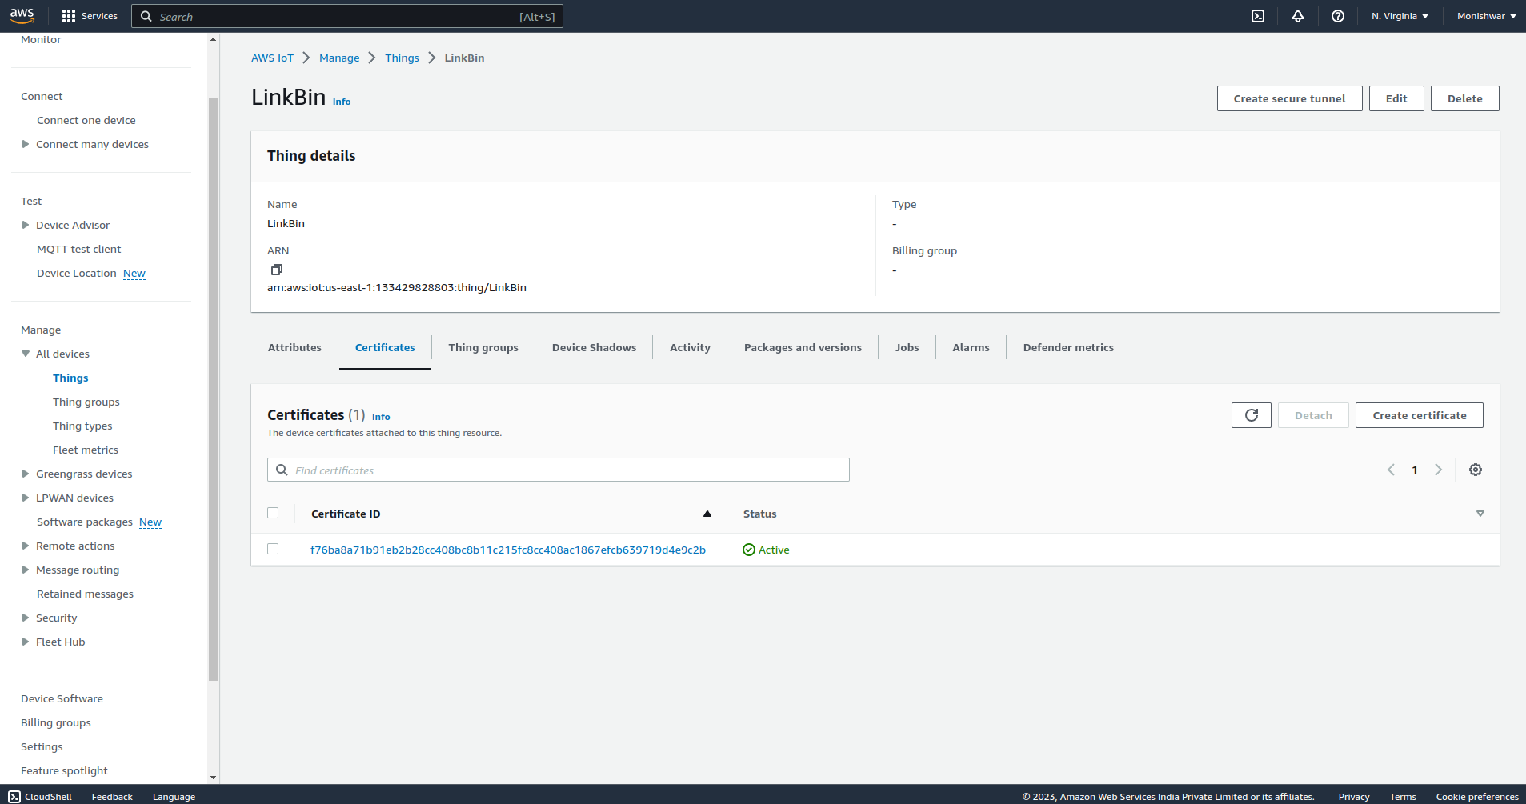Screen dimensions: 1526x804
Task: Open the Monishwar account menu
Action: click(x=1486, y=16)
